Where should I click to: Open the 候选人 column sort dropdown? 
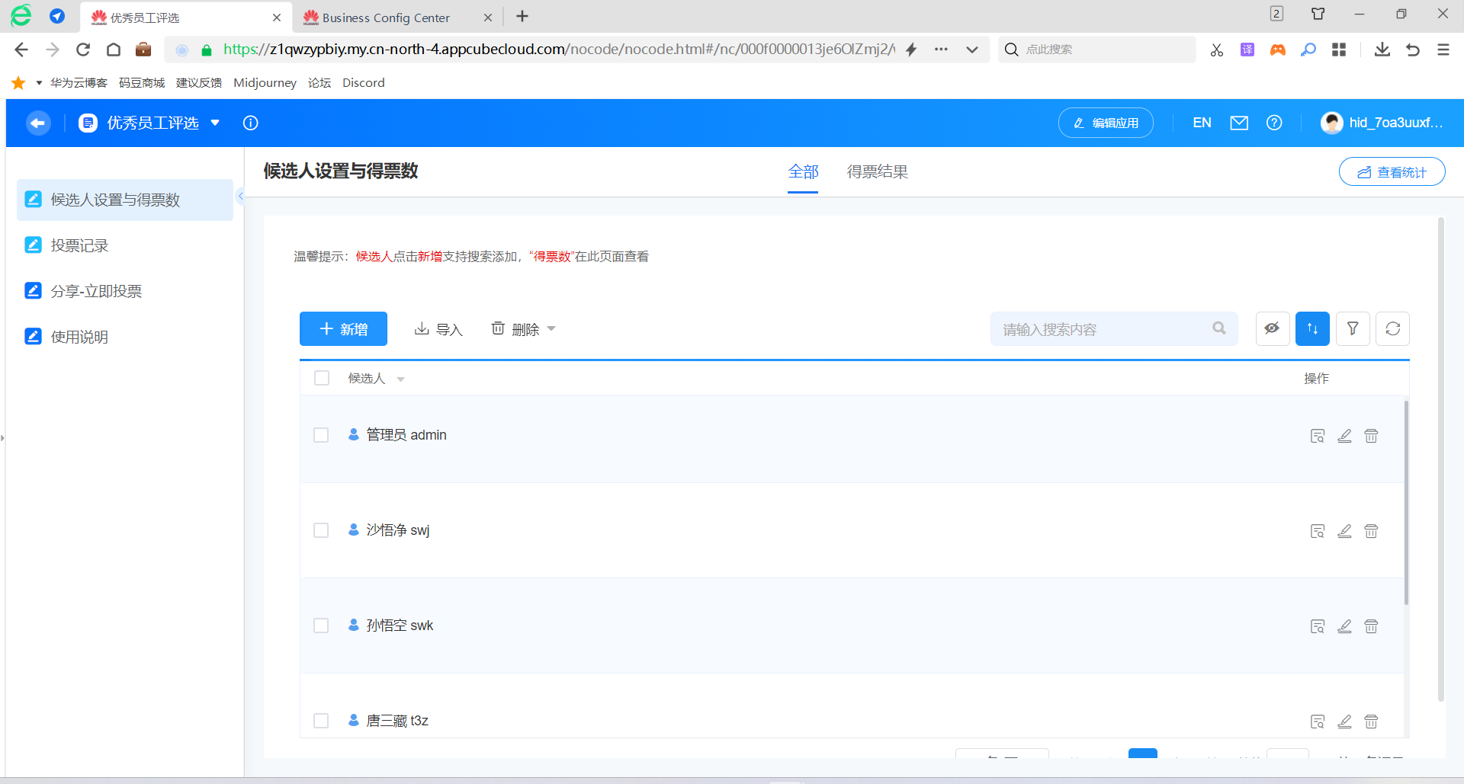(400, 379)
